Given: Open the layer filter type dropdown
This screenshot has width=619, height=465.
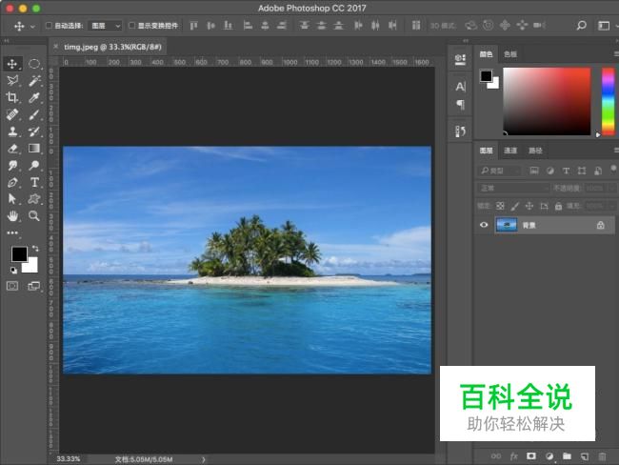Looking at the screenshot, I should pyautogui.click(x=500, y=171).
